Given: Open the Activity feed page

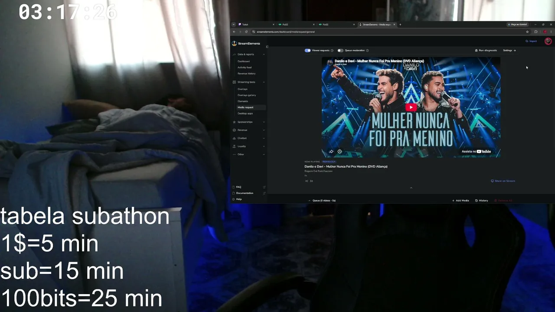Looking at the screenshot, I should pyautogui.click(x=245, y=67).
